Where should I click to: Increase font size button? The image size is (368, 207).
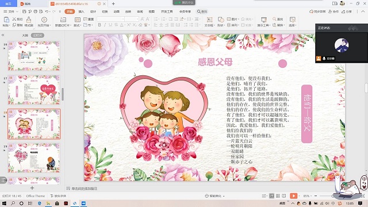(x=142, y=19)
